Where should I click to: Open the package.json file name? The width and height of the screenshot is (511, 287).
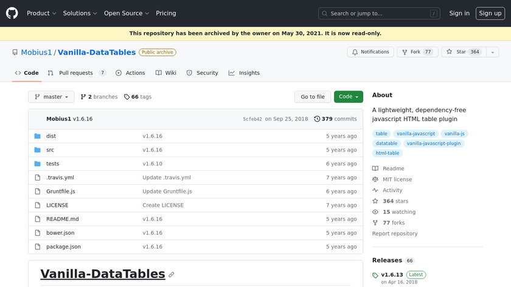pos(63,247)
